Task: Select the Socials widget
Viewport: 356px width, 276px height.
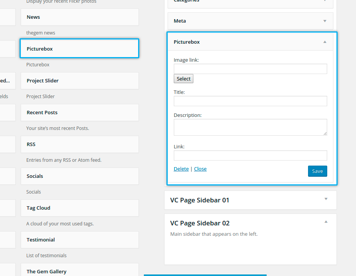Action: (79, 176)
